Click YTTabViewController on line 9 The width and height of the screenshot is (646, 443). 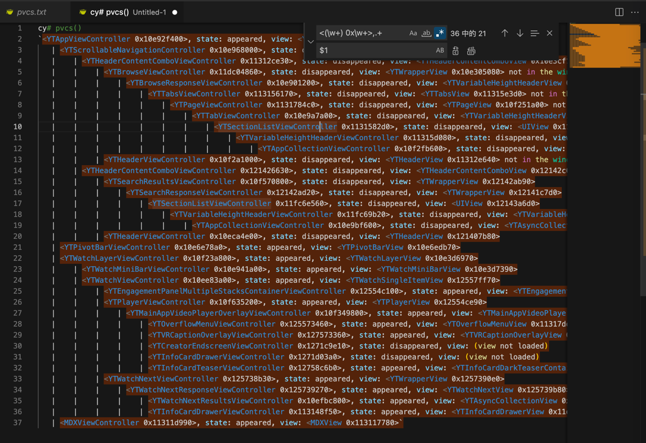238,116
